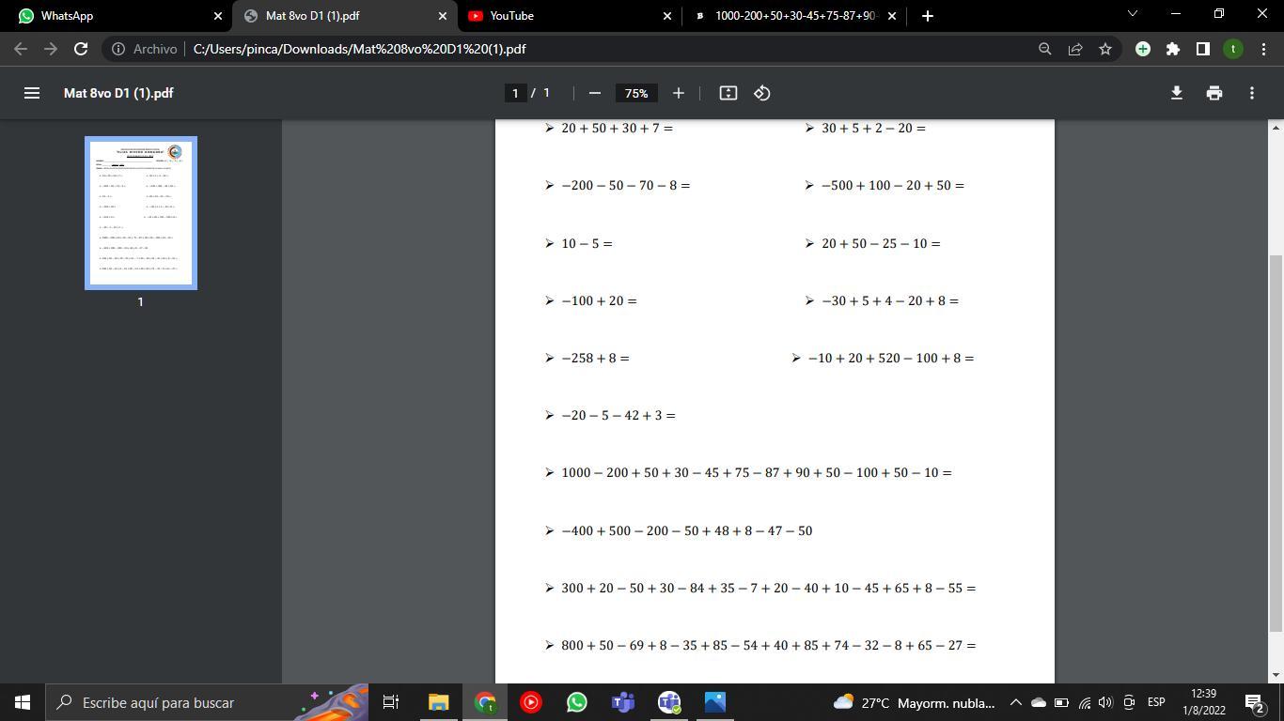This screenshot has width=1284, height=721.
Task: Click the Fit to page icon
Action: (x=728, y=93)
